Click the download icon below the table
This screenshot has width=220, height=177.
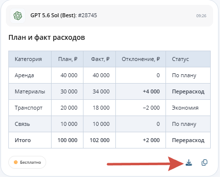point(189,163)
